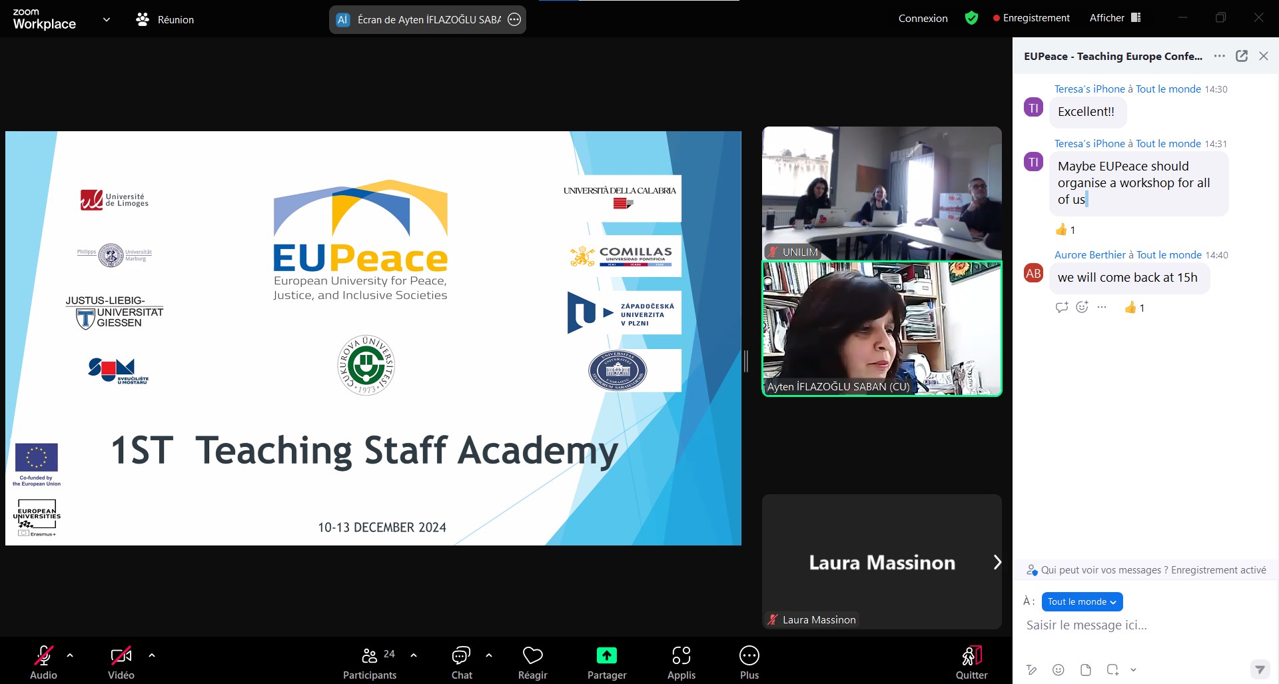Open the Participants panel

click(x=370, y=661)
